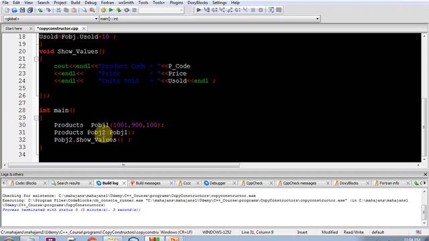
Task: Switch to the Debugger log tab
Action: (x=217, y=183)
